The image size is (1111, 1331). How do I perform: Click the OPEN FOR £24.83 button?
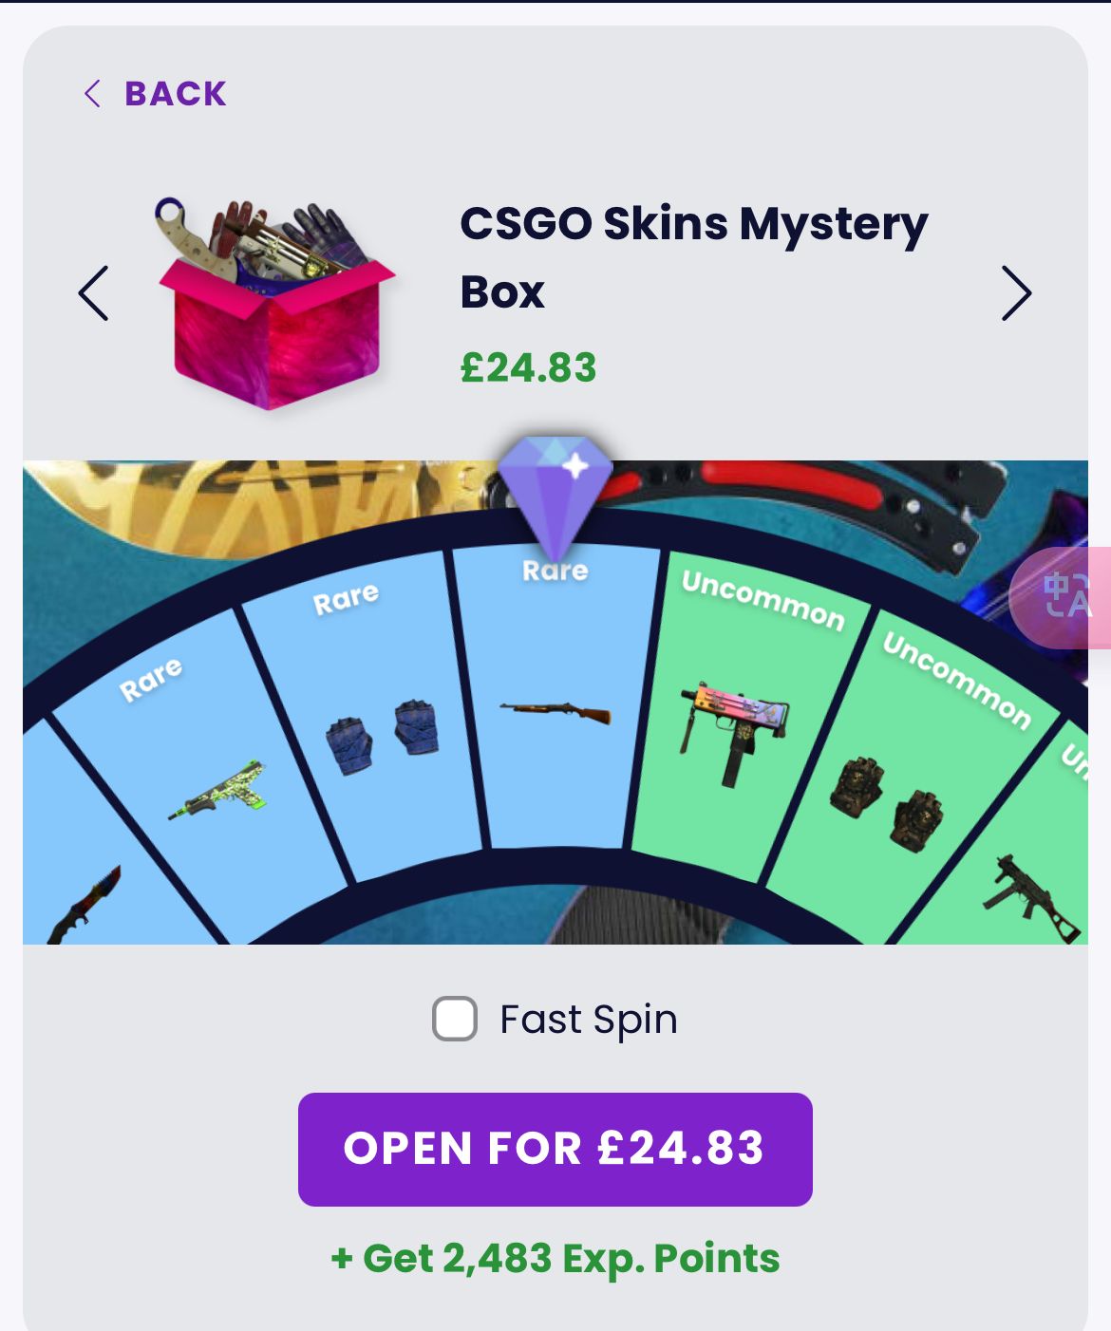click(x=555, y=1150)
